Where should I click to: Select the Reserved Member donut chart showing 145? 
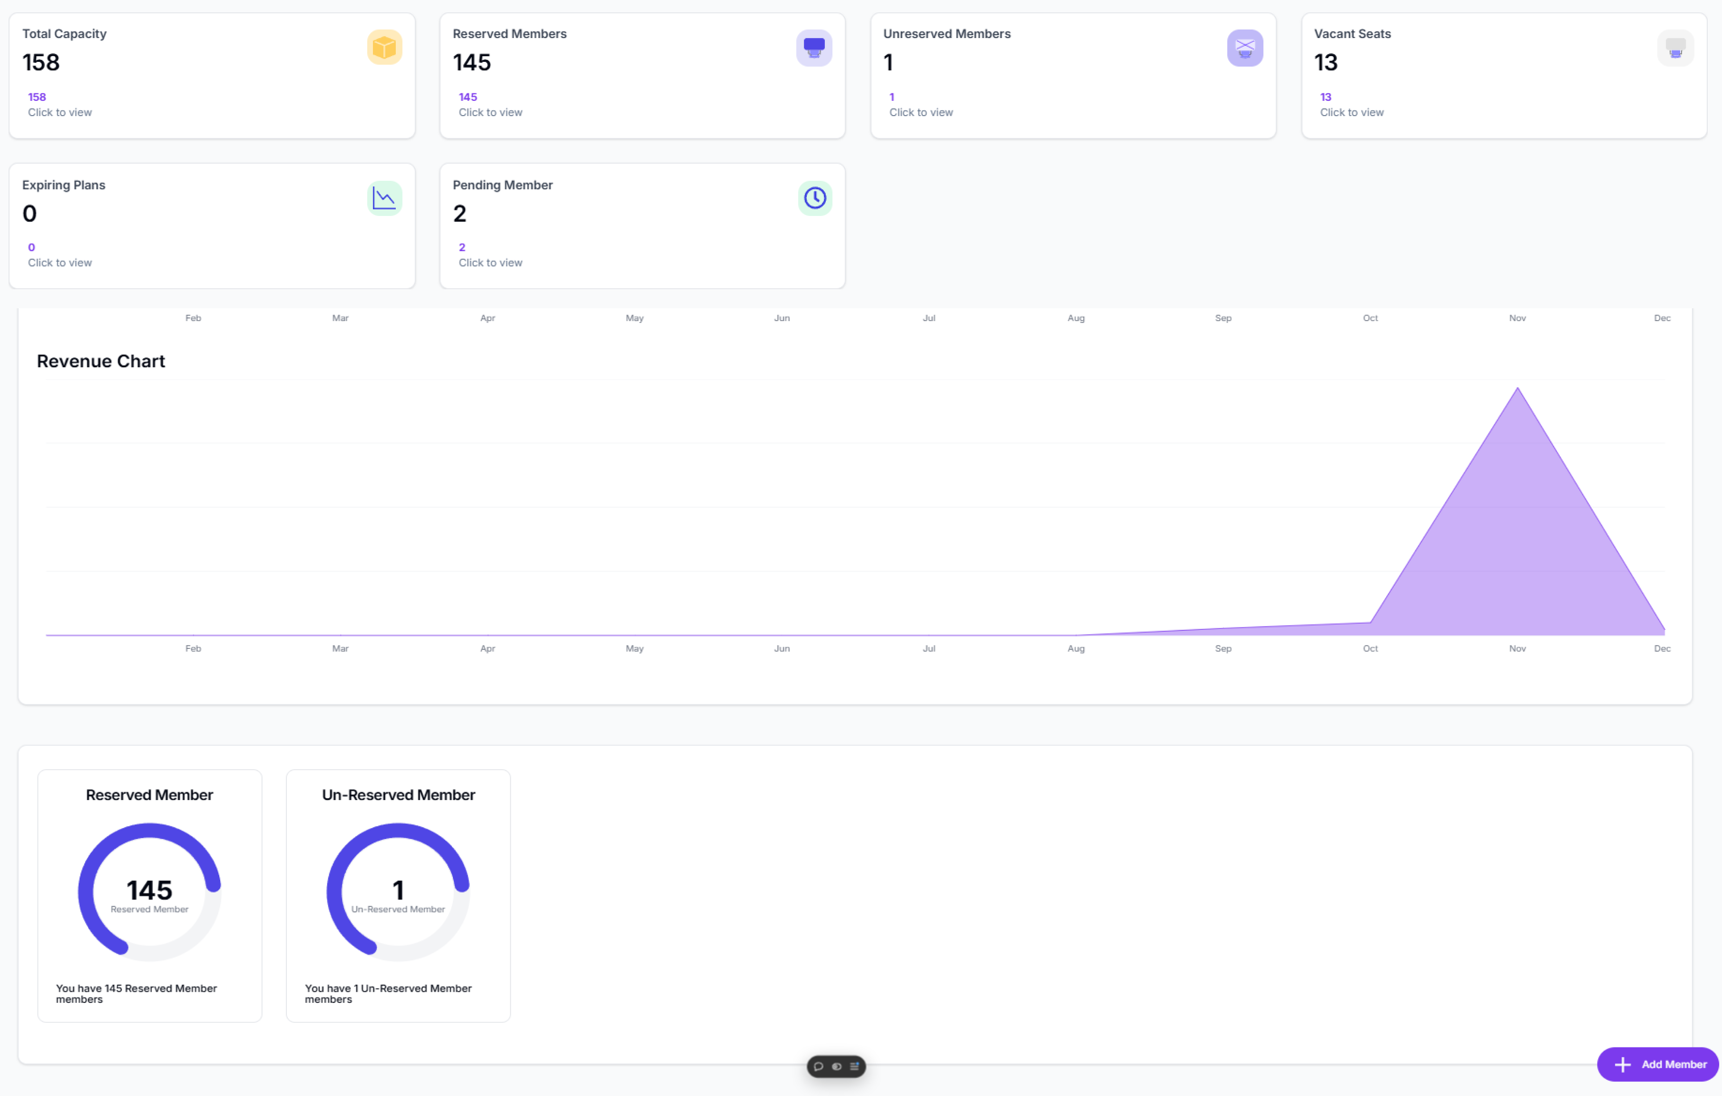(149, 891)
